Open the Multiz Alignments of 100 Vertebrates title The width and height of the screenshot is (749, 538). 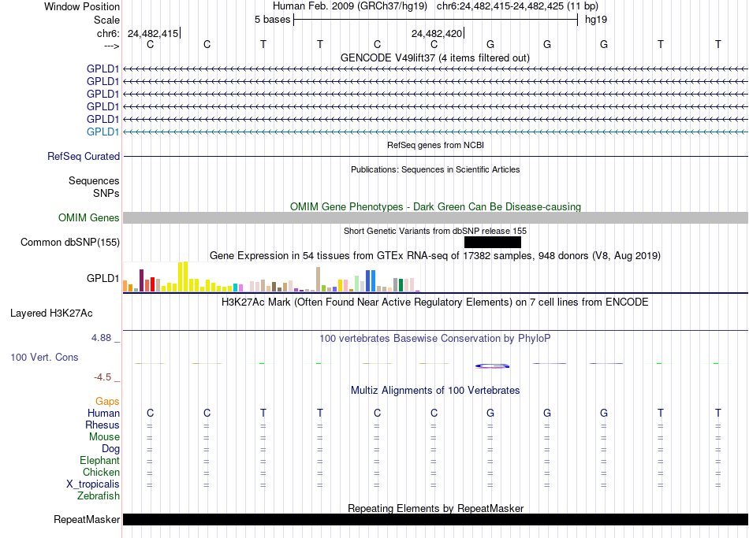(x=435, y=391)
